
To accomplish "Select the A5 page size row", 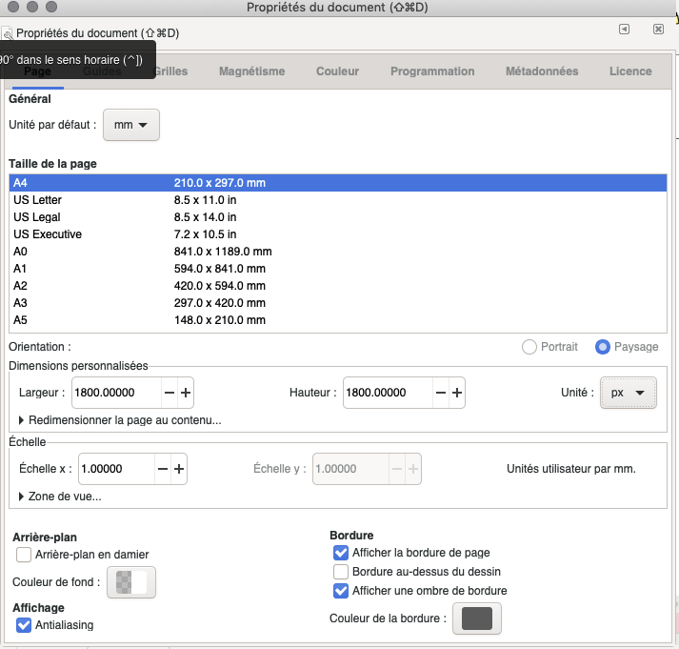I will [338, 320].
